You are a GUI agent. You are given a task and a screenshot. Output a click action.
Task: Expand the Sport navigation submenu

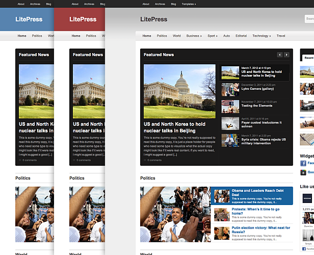point(213,36)
